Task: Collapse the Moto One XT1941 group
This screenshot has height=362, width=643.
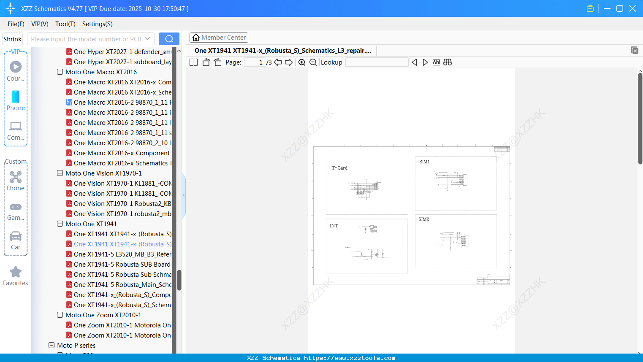Action: click(x=60, y=224)
